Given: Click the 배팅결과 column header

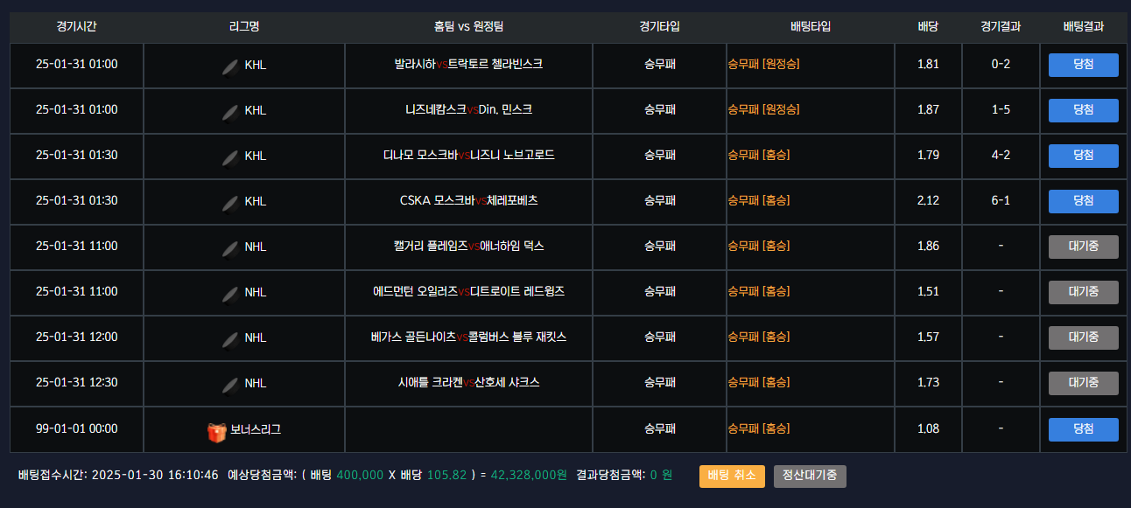Looking at the screenshot, I should (x=1084, y=26).
